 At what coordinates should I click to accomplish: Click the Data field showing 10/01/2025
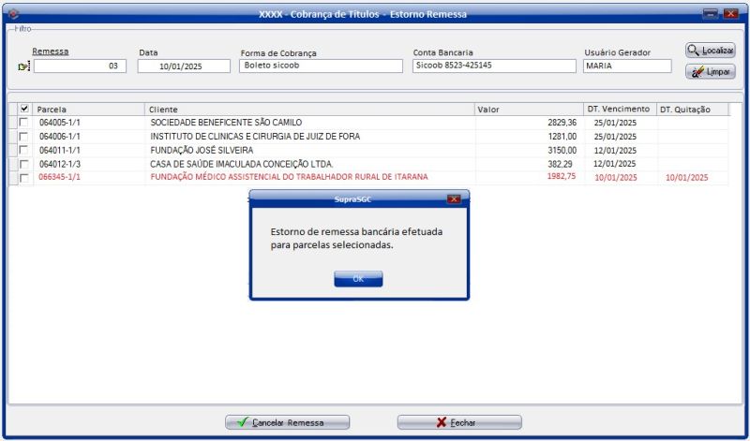[x=184, y=66]
